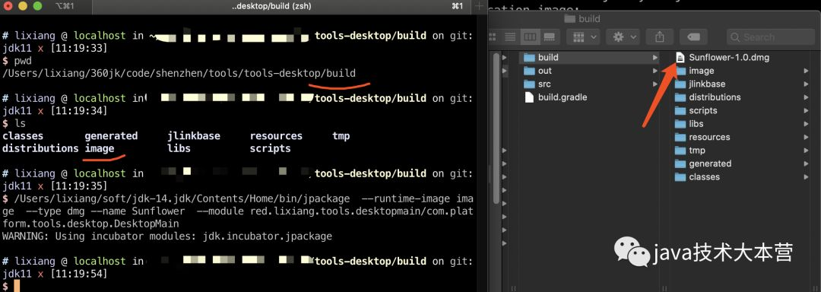The image size is (821, 292).
Task: Select Finder column view button
Action: click(530, 36)
